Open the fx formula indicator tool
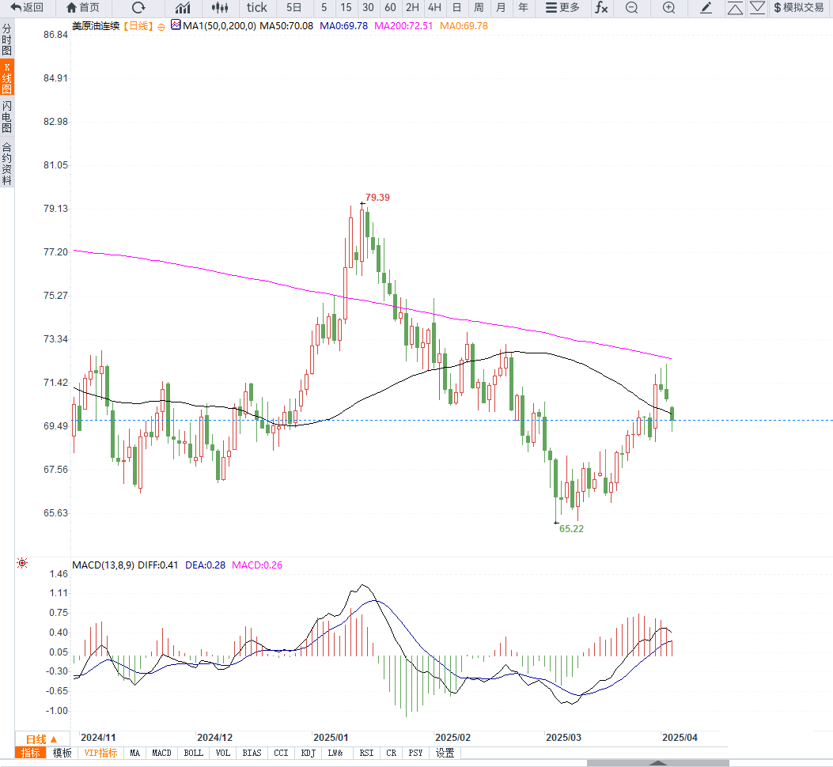Screen dimensions: 833x767 click(x=601, y=7)
